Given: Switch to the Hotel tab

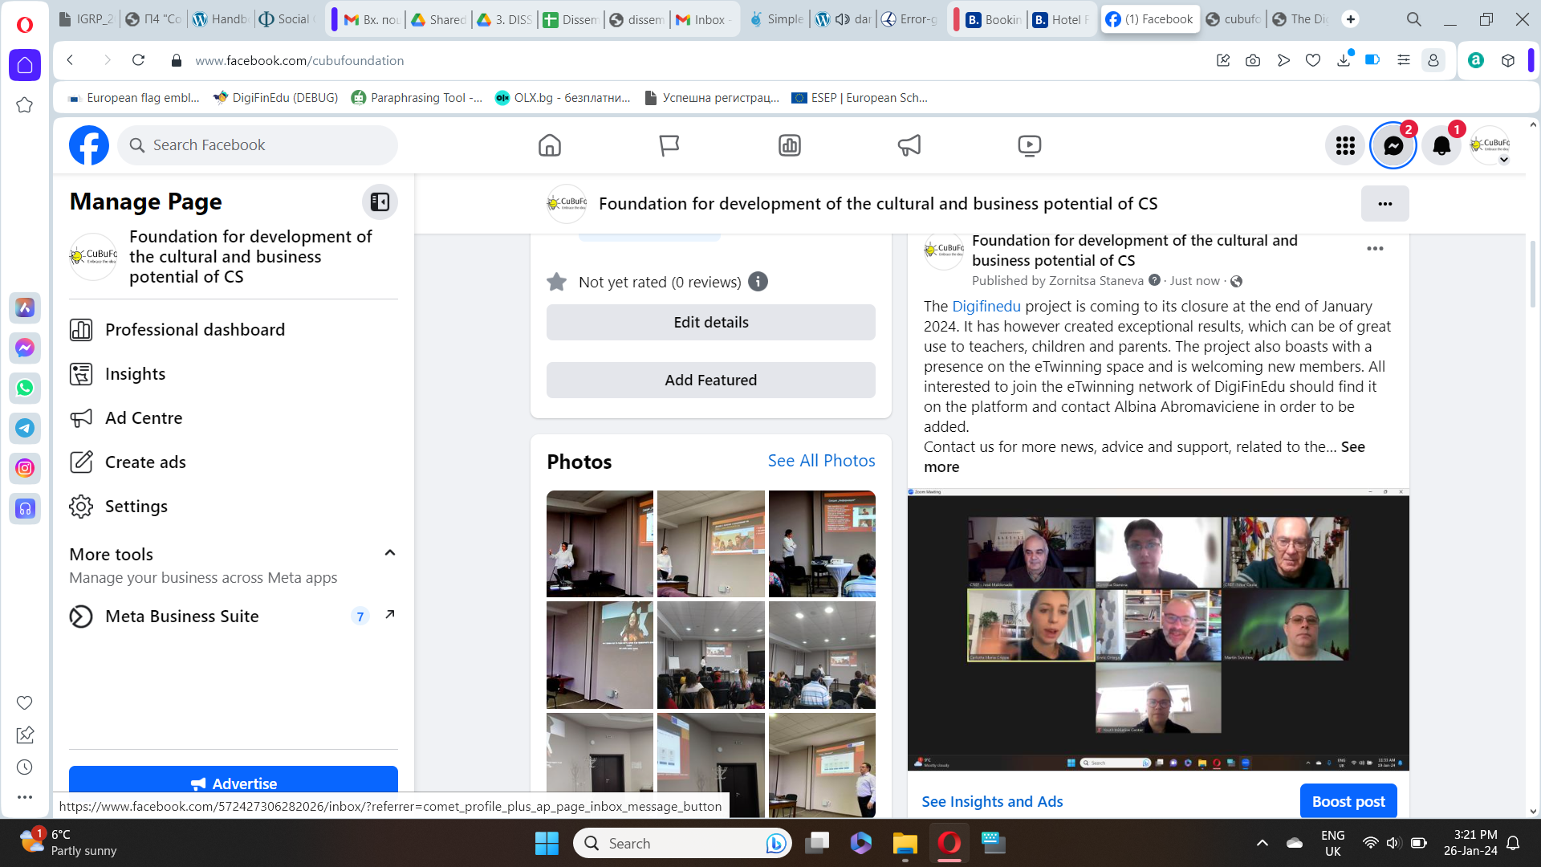Looking at the screenshot, I should click(x=1061, y=19).
